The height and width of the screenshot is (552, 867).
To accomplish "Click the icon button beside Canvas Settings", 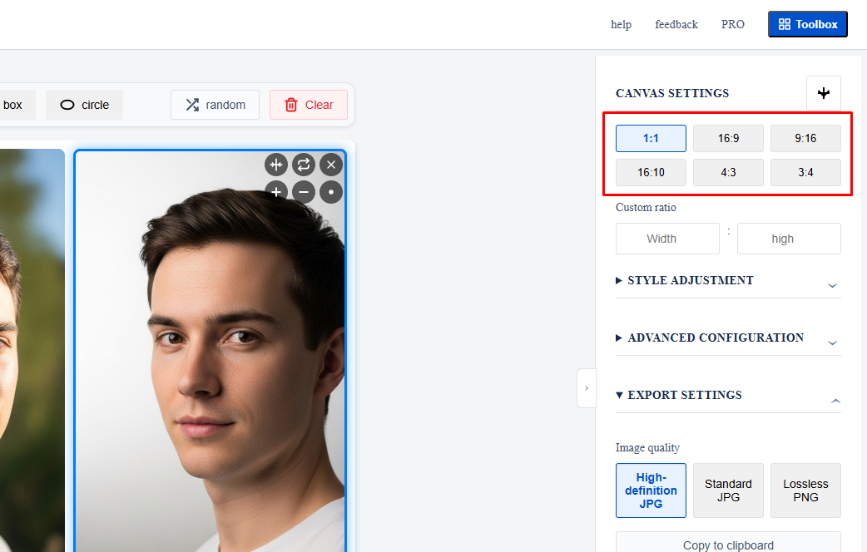I will tap(824, 93).
